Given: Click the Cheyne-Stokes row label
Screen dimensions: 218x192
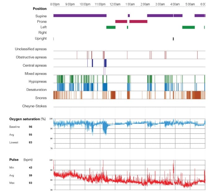Looking at the screenshot, I should point(34,106).
